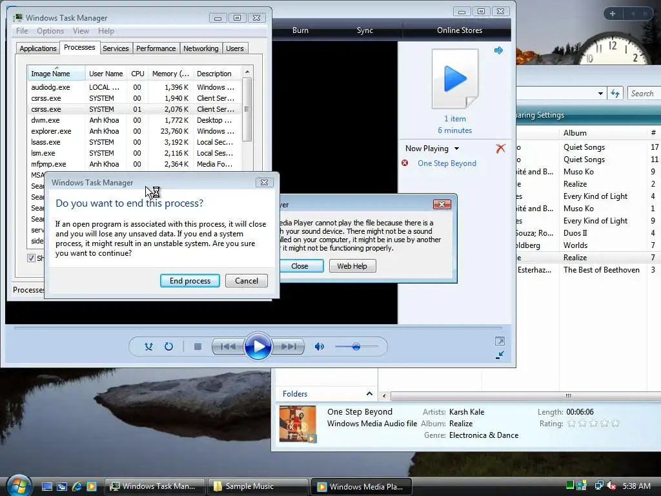The width and height of the screenshot is (661, 496).
Task: Click album art thumbnail in details pane
Action: point(298,424)
